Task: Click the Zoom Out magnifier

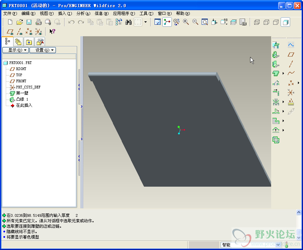Action: [195, 22]
